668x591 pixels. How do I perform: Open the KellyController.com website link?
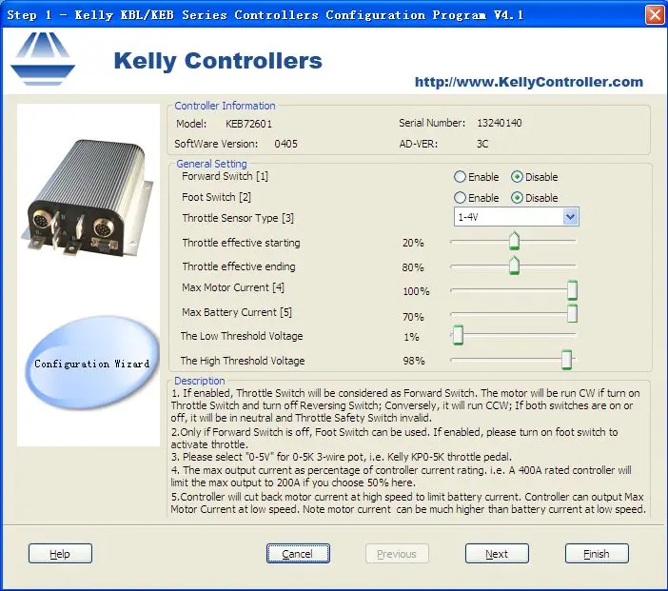(x=529, y=82)
